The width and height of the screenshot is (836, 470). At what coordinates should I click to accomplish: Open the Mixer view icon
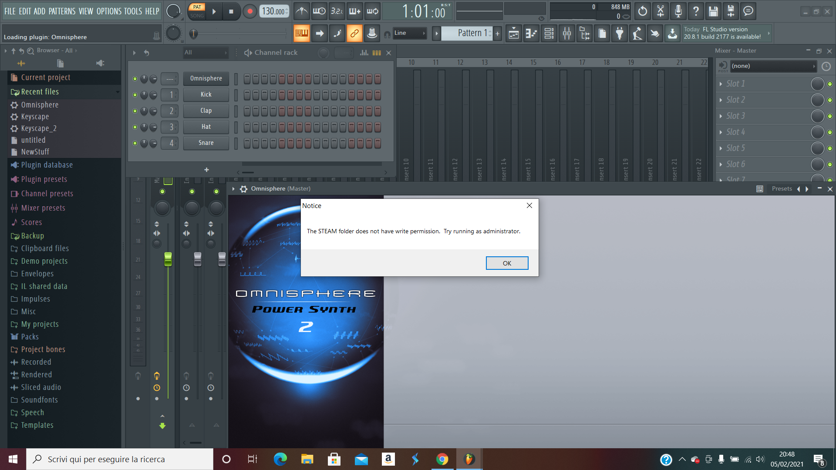(x=567, y=34)
